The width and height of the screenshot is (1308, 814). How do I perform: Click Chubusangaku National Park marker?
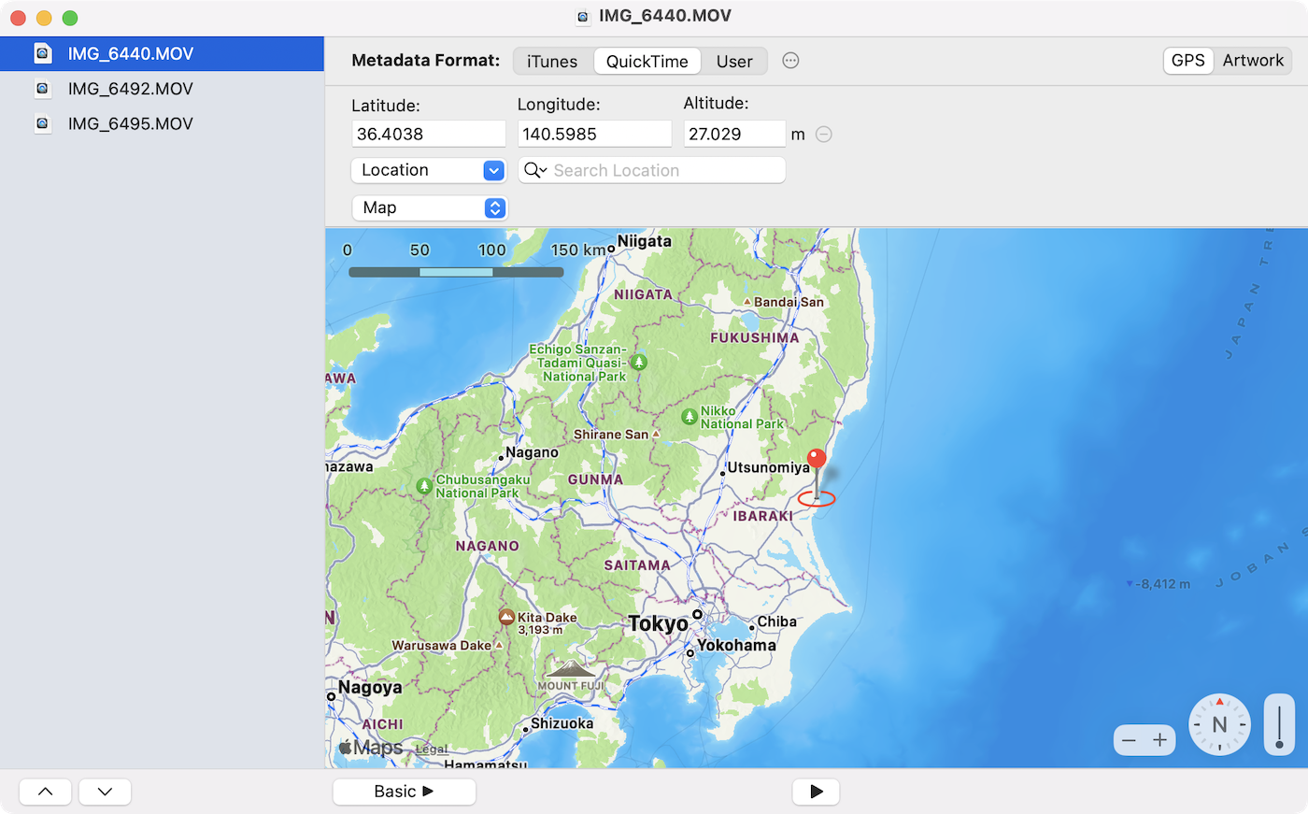(x=424, y=486)
